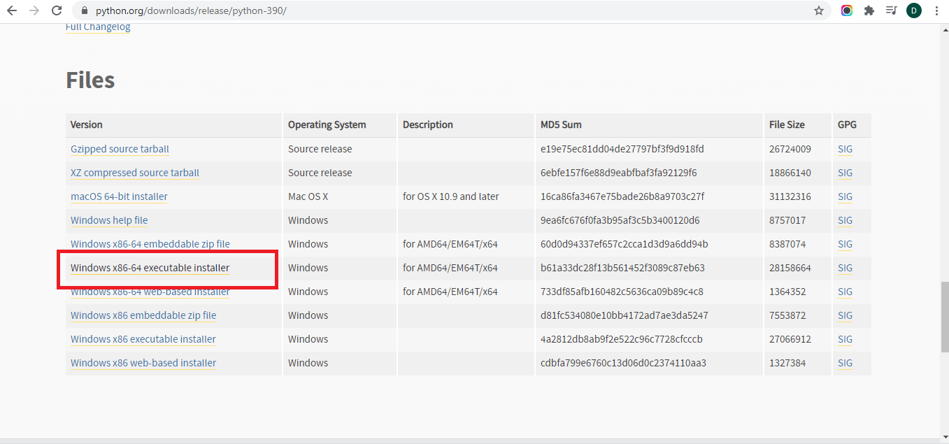Image resolution: width=949 pixels, height=444 pixels.
Task: Open the profile avatar labeled D
Action: coord(914,10)
